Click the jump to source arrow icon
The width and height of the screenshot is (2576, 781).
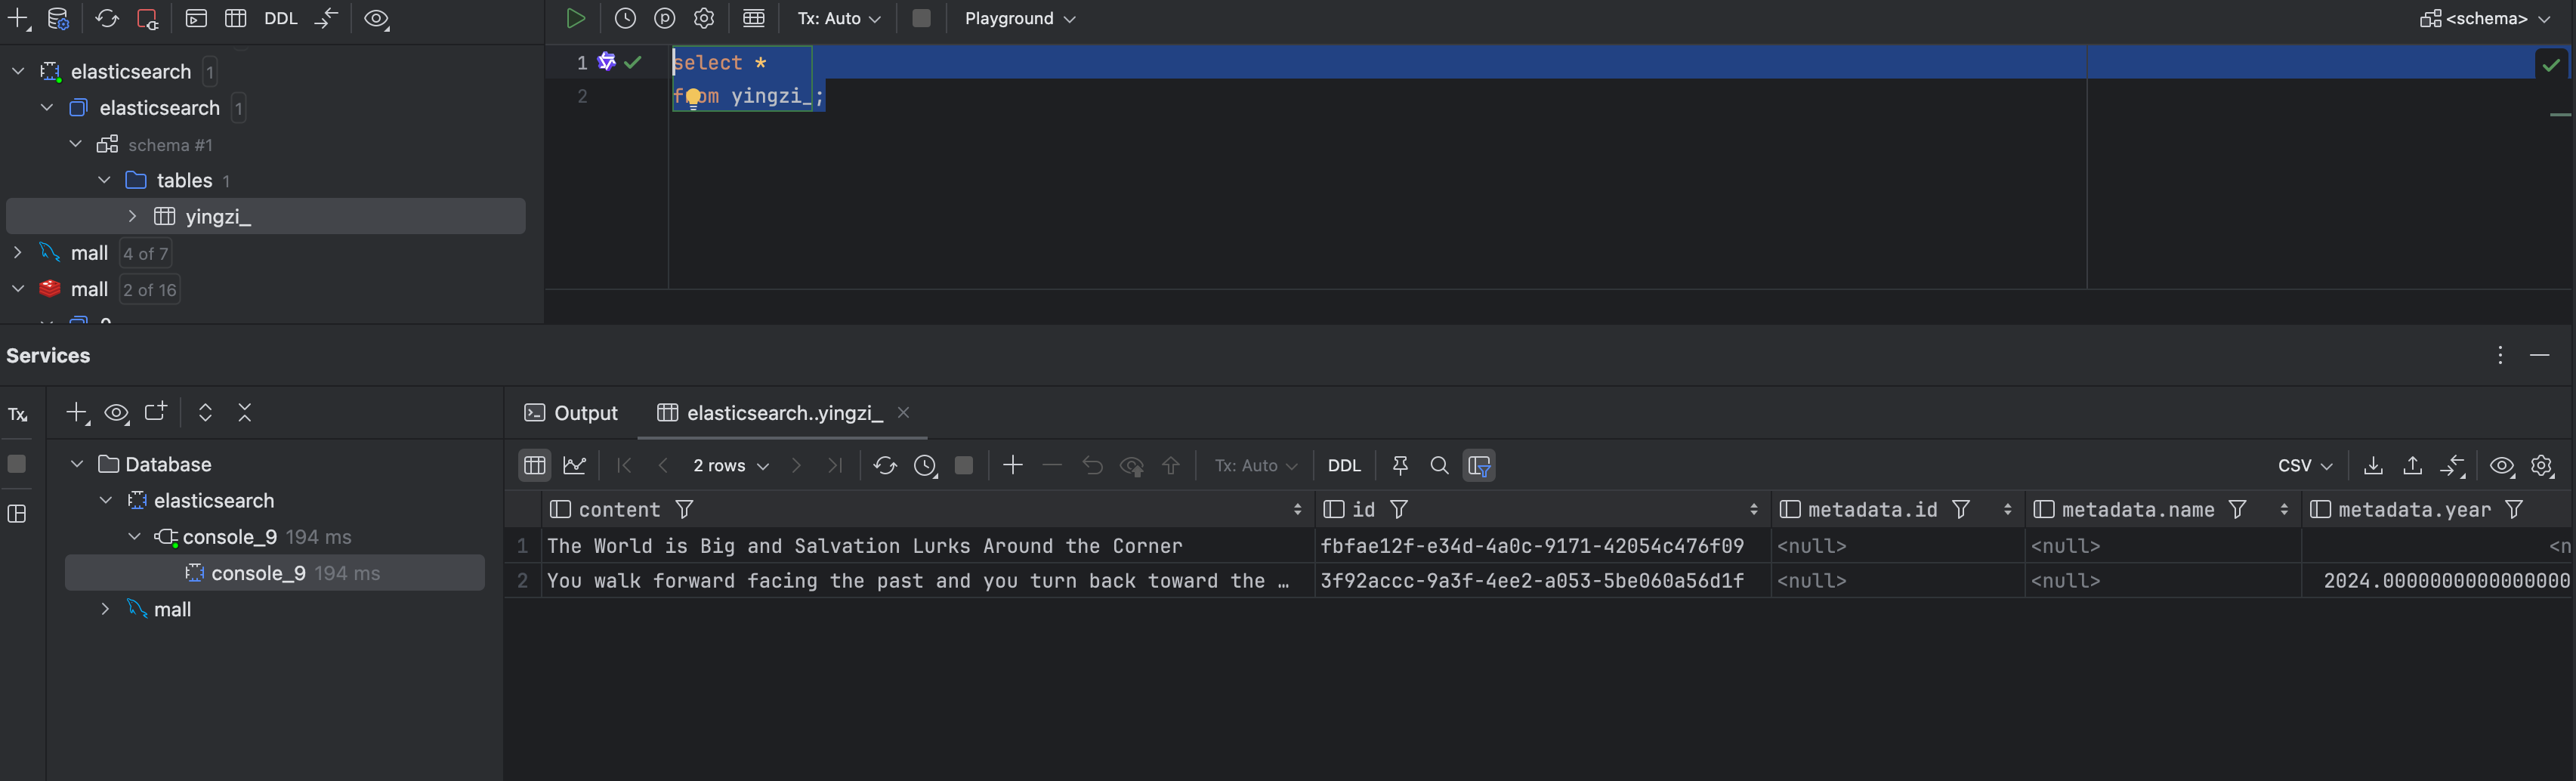point(326,18)
